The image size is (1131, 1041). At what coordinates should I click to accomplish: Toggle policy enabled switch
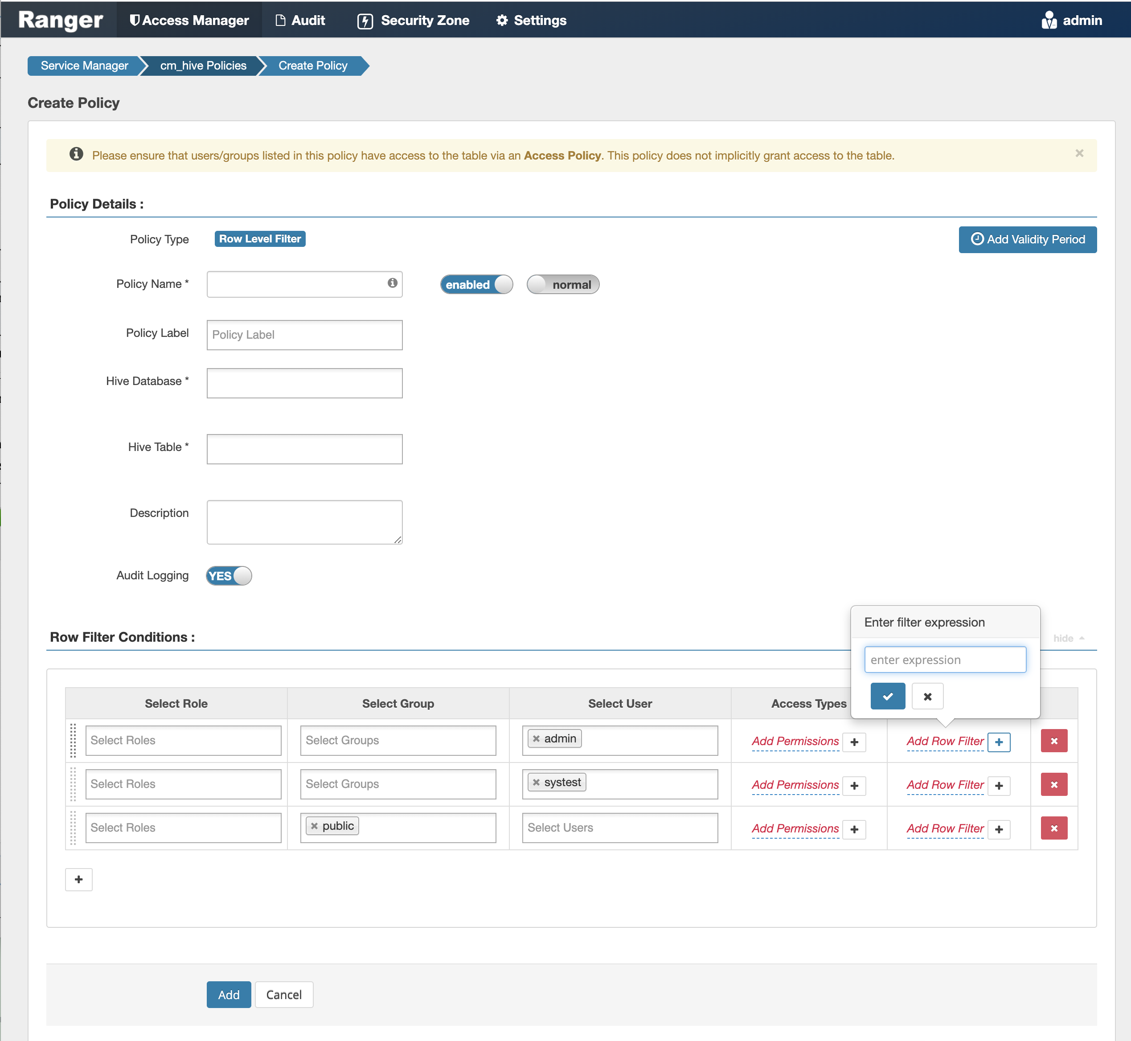click(x=476, y=284)
